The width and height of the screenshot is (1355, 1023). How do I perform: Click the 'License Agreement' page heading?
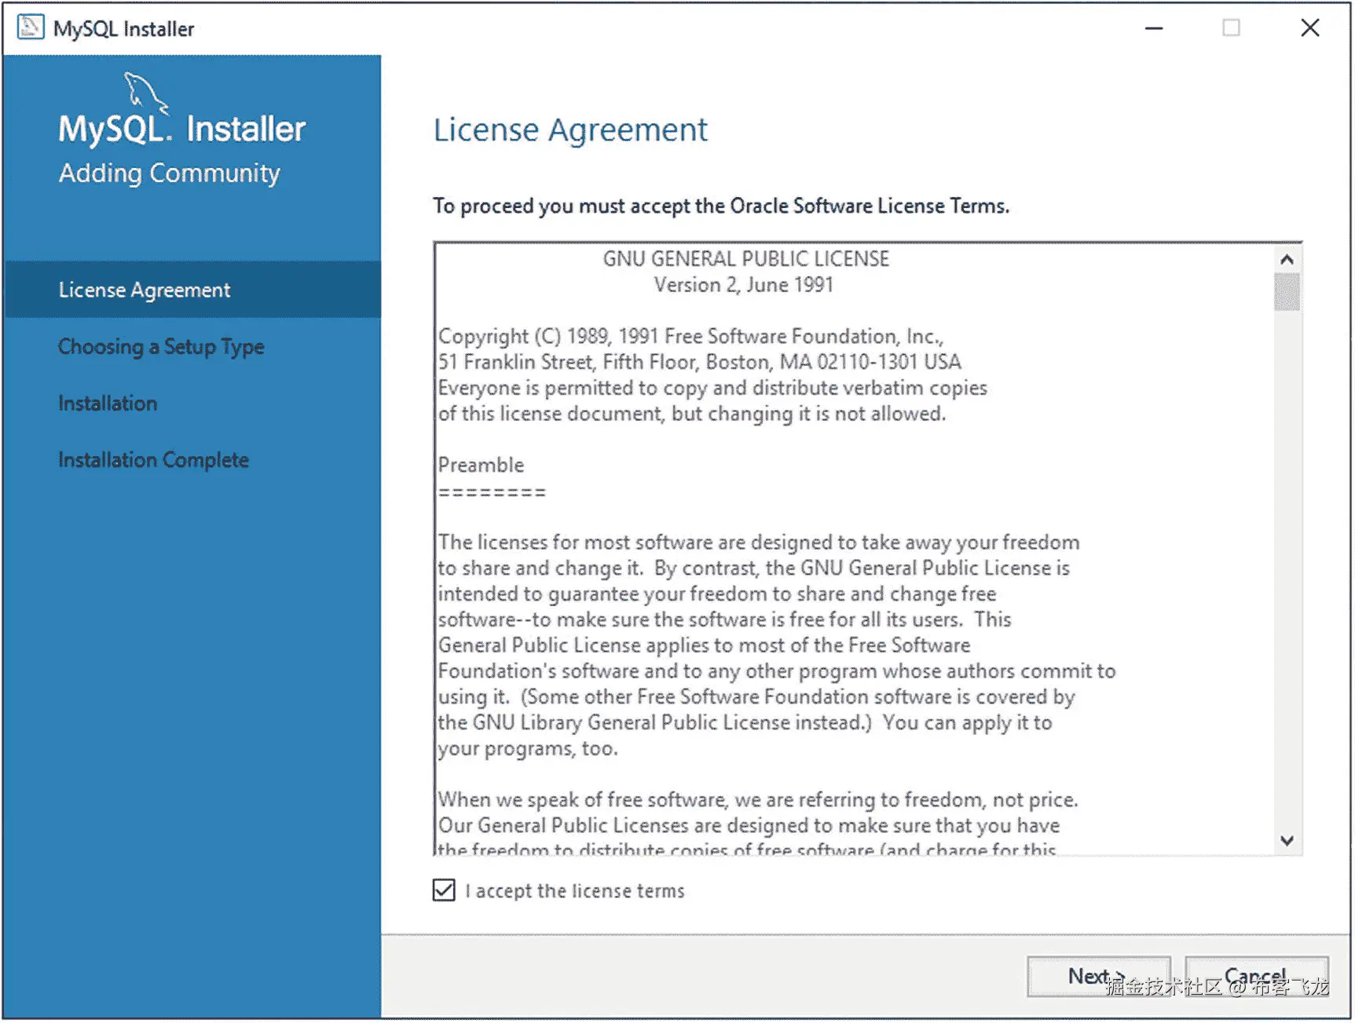tap(570, 130)
